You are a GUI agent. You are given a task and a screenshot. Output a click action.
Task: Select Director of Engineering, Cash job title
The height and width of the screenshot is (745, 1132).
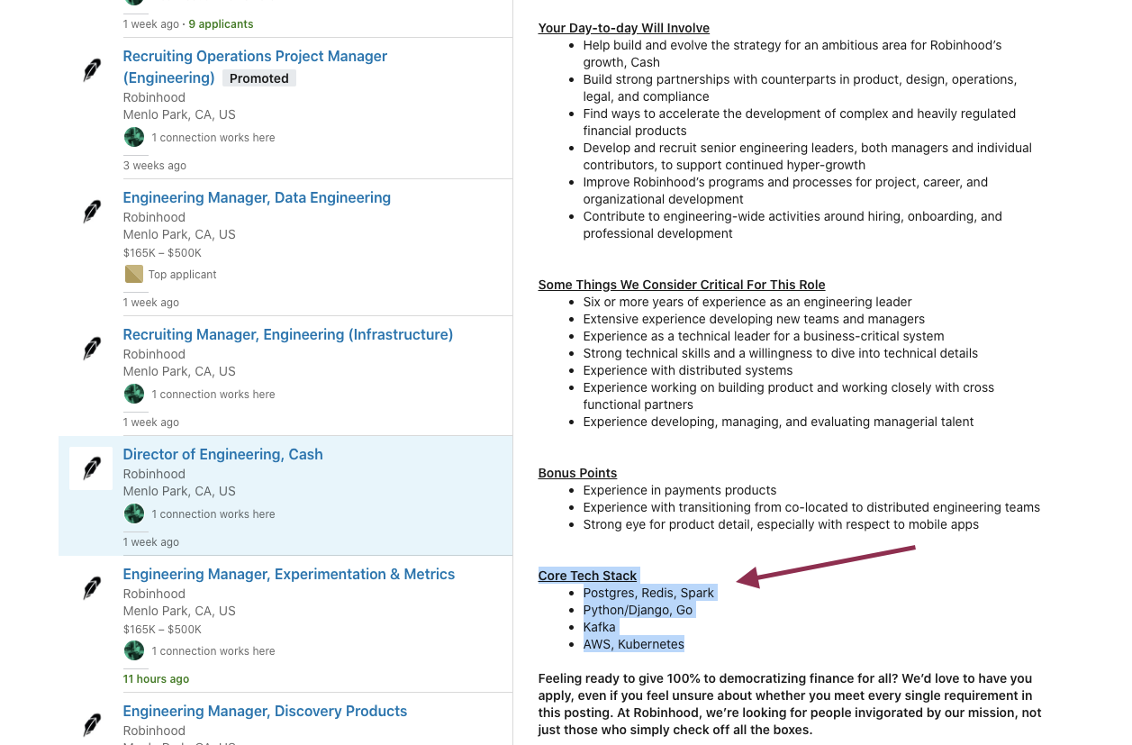point(222,454)
